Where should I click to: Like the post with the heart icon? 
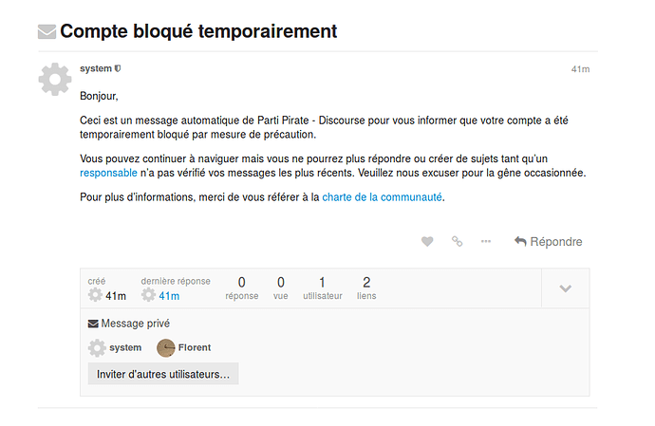pos(427,242)
